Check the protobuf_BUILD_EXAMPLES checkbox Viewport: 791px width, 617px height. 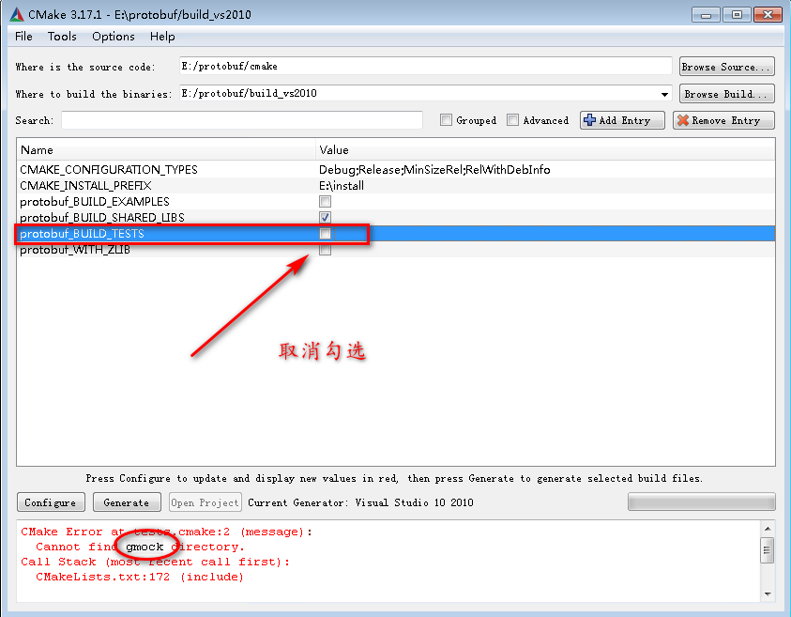coord(325,202)
